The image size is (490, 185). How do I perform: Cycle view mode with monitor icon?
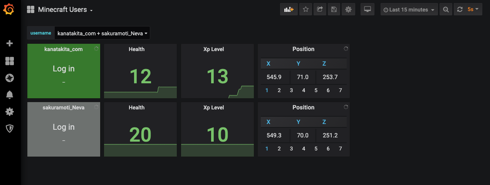coord(367,10)
